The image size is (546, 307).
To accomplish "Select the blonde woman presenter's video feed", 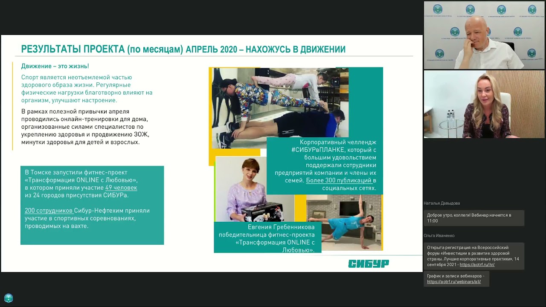I will pos(484,104).
